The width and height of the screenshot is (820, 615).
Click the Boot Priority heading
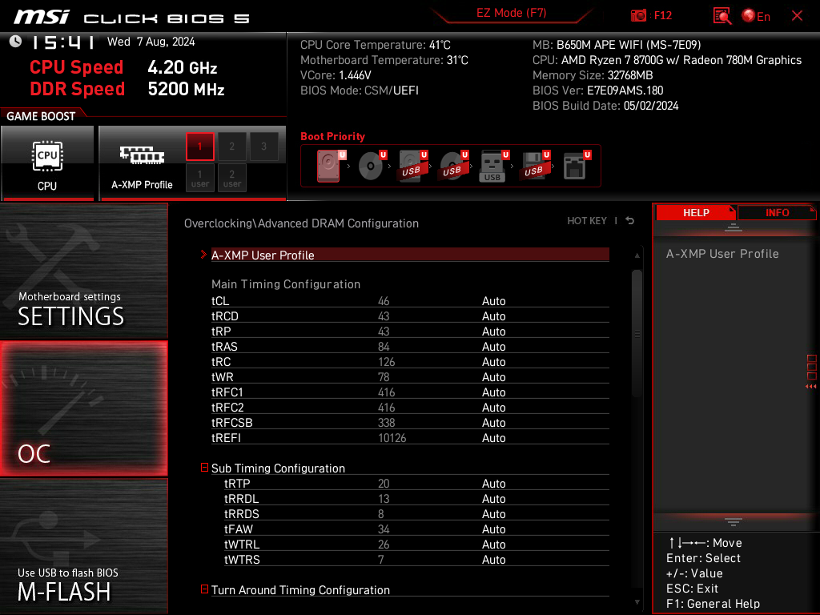(332, 136)
